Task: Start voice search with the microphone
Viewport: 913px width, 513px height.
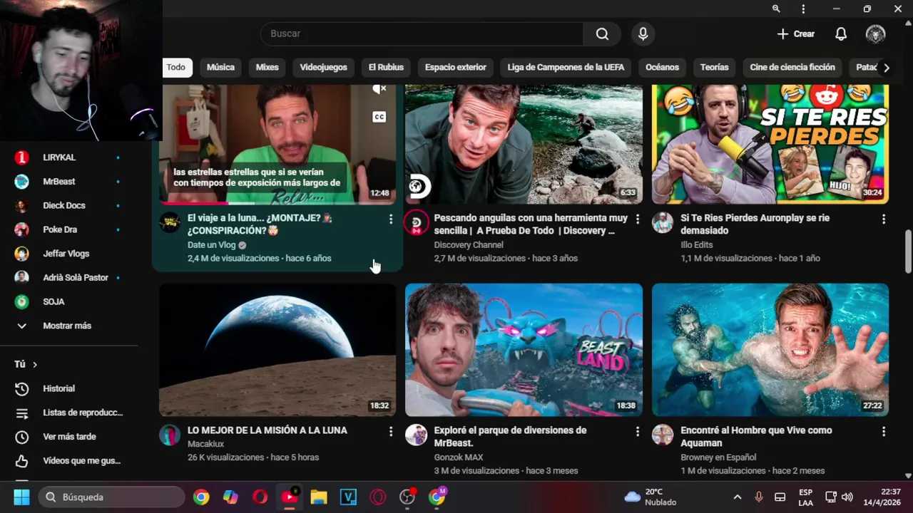Action: pyautogui.click(x=643, y=33)
